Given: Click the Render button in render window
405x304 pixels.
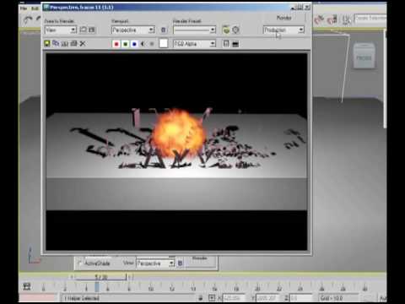Looking at the screenshot, I should [x=283, y=18].
